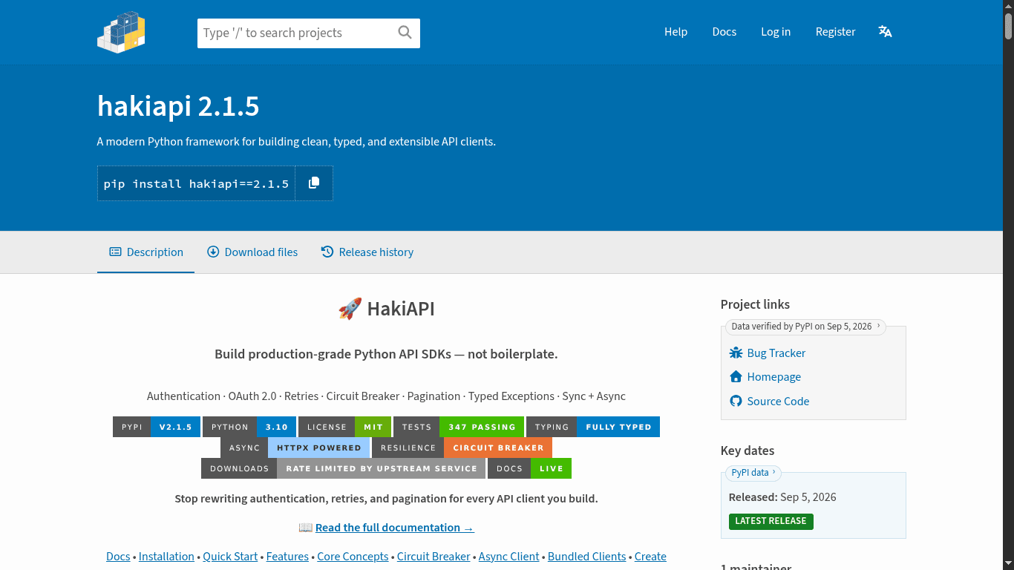1014x570 pixels.
Task: Click the Docs anchor link in the description
Action: (118, 557)
